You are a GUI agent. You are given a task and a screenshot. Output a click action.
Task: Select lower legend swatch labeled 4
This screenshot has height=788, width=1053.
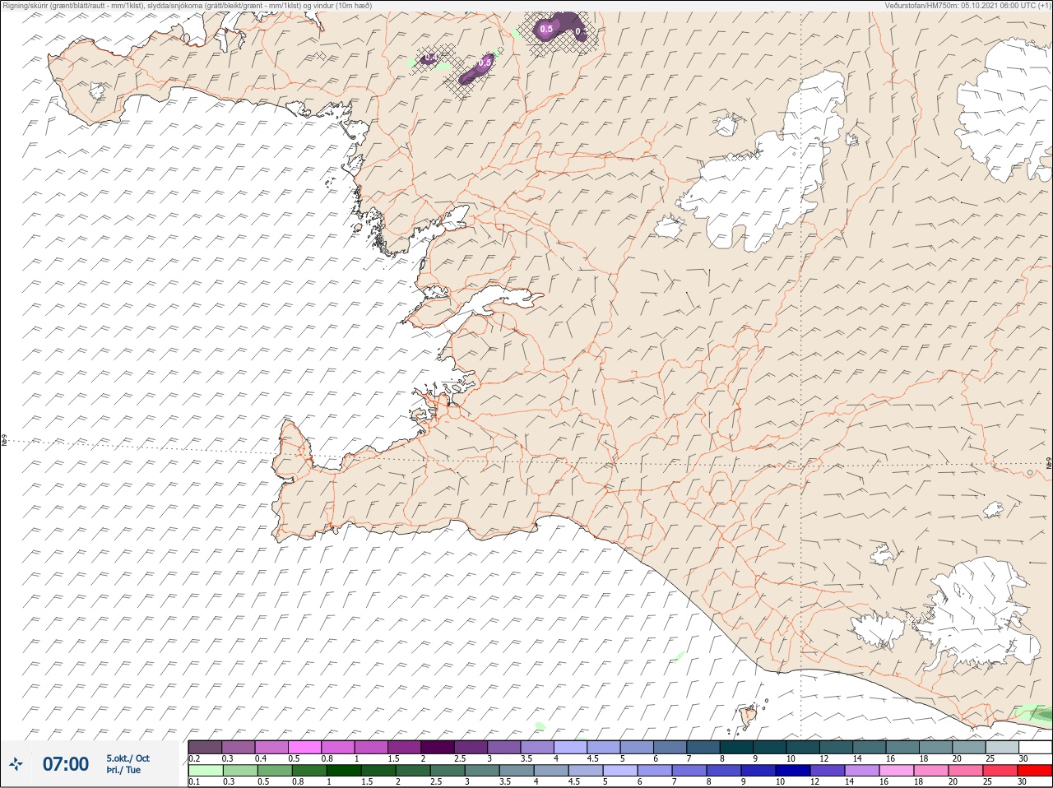point(550,771)
